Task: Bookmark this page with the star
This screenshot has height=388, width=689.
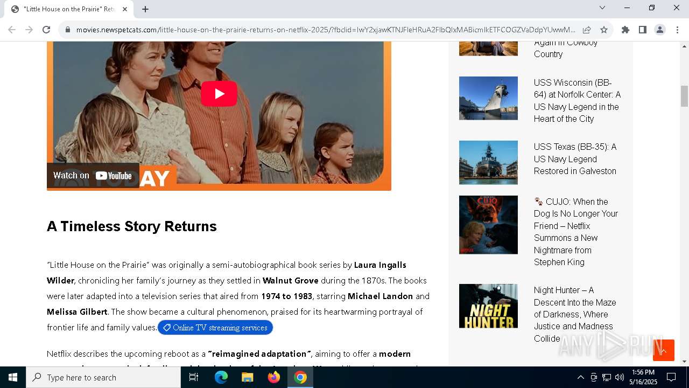Action: point(604,30)
